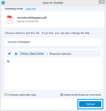The image size is (106, 111).
Task: Sign out of Kimberley Porter's account
Action: pyautogui.click(x=31, y=9)
